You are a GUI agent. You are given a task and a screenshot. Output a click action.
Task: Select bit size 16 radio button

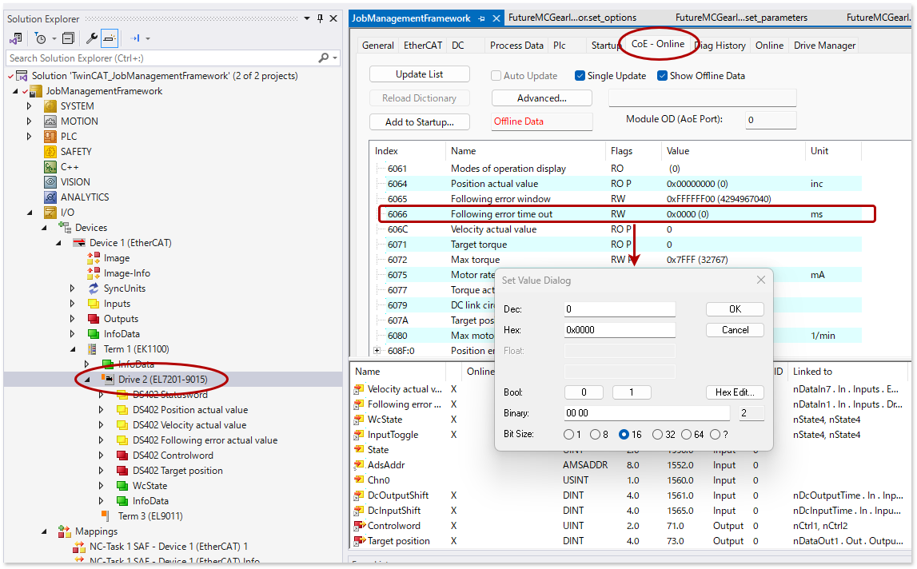[x=624, y=435]
